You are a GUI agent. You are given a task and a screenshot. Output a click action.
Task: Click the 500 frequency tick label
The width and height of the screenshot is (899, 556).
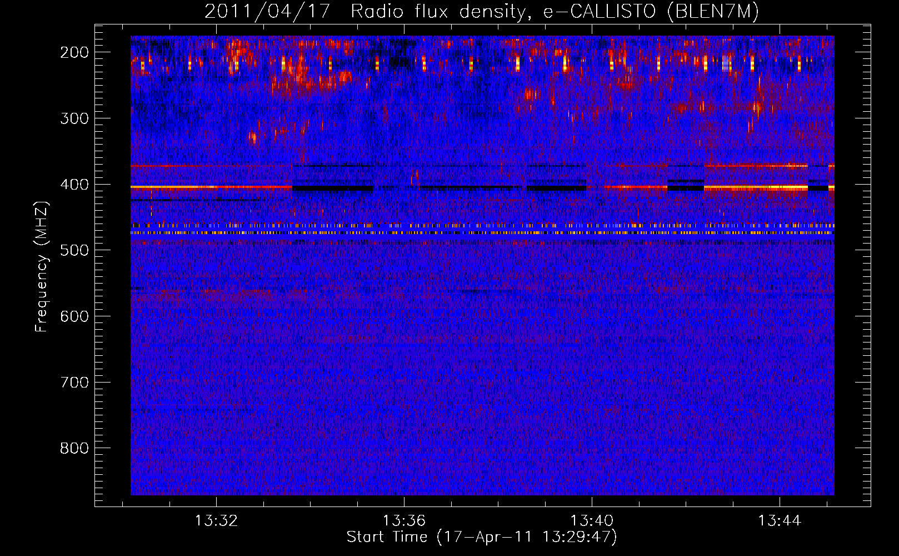coord(74,250)
